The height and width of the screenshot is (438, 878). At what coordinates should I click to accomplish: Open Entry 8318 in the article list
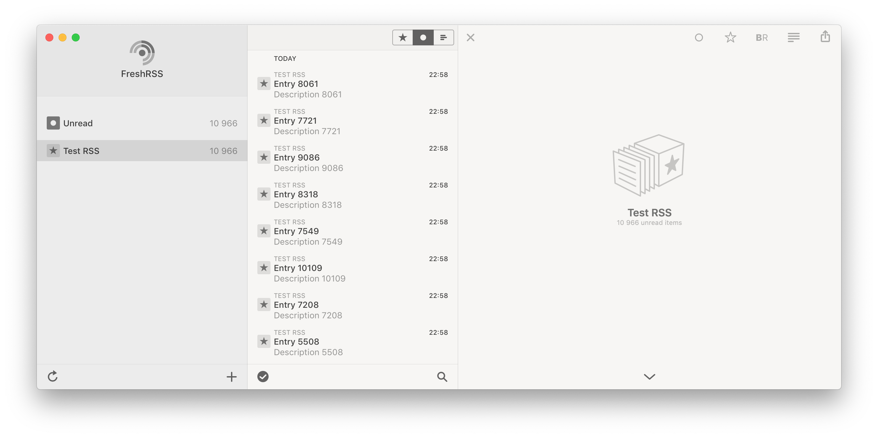352,195
